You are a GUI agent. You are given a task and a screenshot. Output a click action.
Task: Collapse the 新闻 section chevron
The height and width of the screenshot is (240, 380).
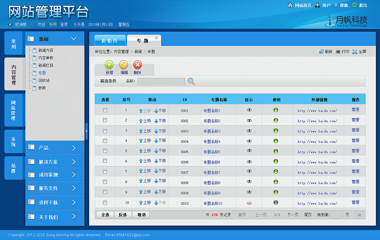click(x=74, y=39)
